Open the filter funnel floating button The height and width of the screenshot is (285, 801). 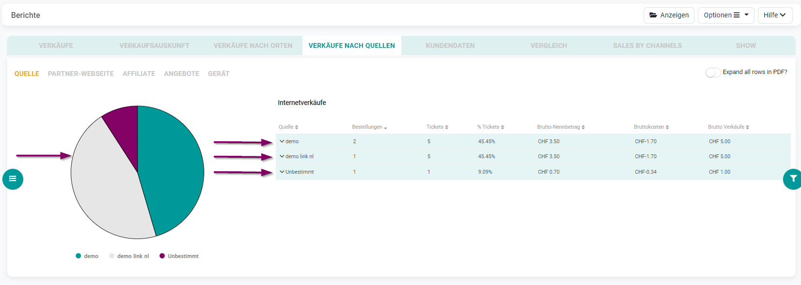click(x=793, y=179)
